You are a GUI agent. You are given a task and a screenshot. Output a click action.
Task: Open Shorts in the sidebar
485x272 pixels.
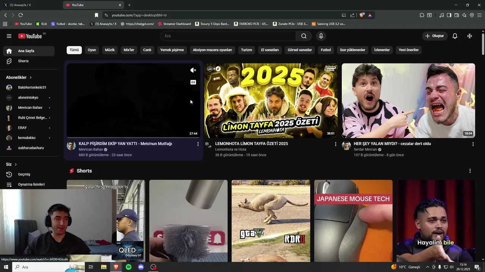tap(29, 61)
